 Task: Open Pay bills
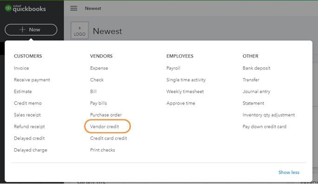click(x=98, y=103)
